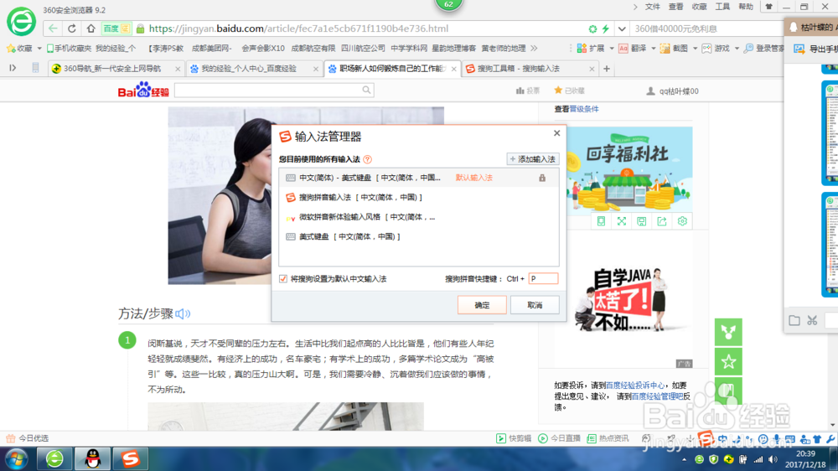Click the Sogou toolbar microphone icon

coord(777,439)
